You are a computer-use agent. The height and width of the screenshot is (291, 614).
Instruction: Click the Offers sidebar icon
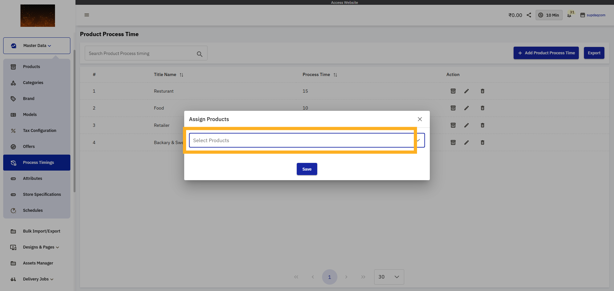(13, 146)
